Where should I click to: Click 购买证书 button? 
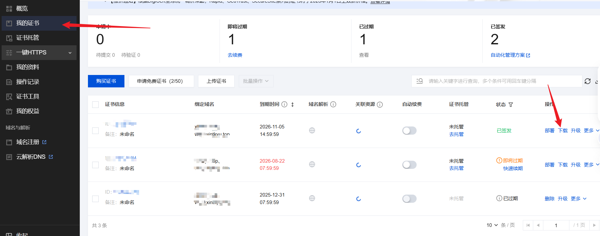106,81
